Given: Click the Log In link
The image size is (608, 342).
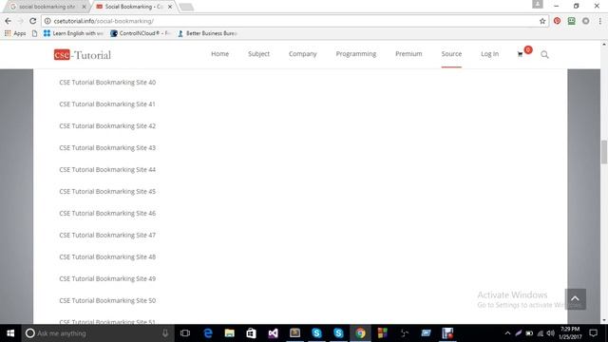Looking at the screenshot, I should coord(490,54).
